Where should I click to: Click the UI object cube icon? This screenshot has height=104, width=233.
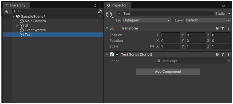coord(22,26)
